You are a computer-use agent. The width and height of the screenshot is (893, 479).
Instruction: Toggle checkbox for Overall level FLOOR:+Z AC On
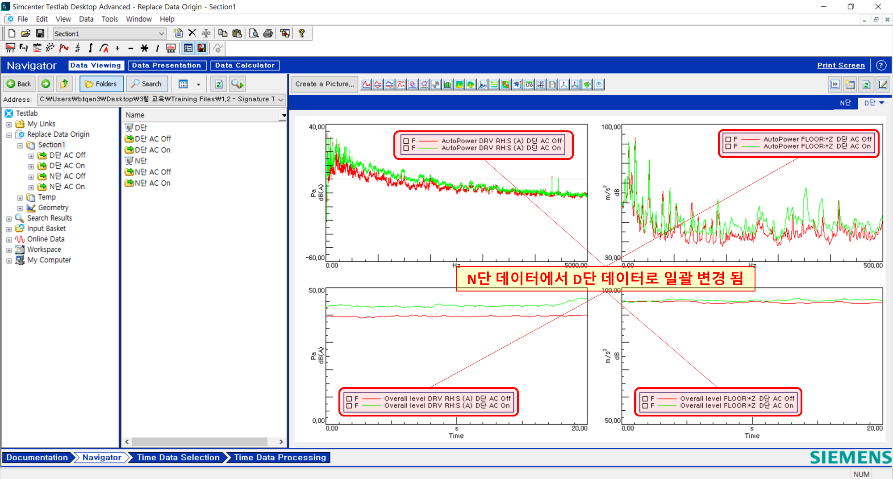coord(645,406)
